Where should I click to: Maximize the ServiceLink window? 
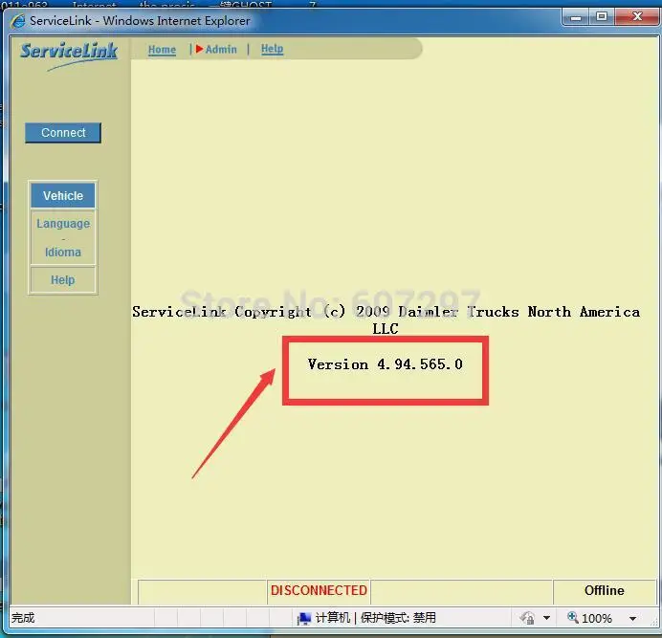[x=602, y=17]
